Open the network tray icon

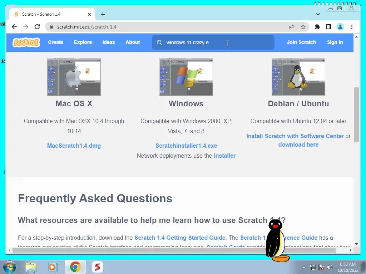[x=312, y=267]
